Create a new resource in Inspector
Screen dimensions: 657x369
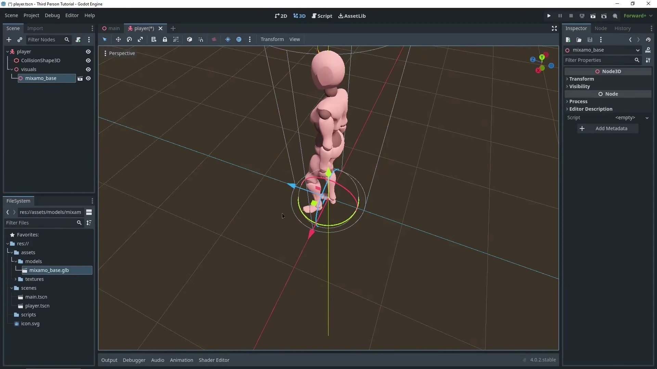point(568,40)
